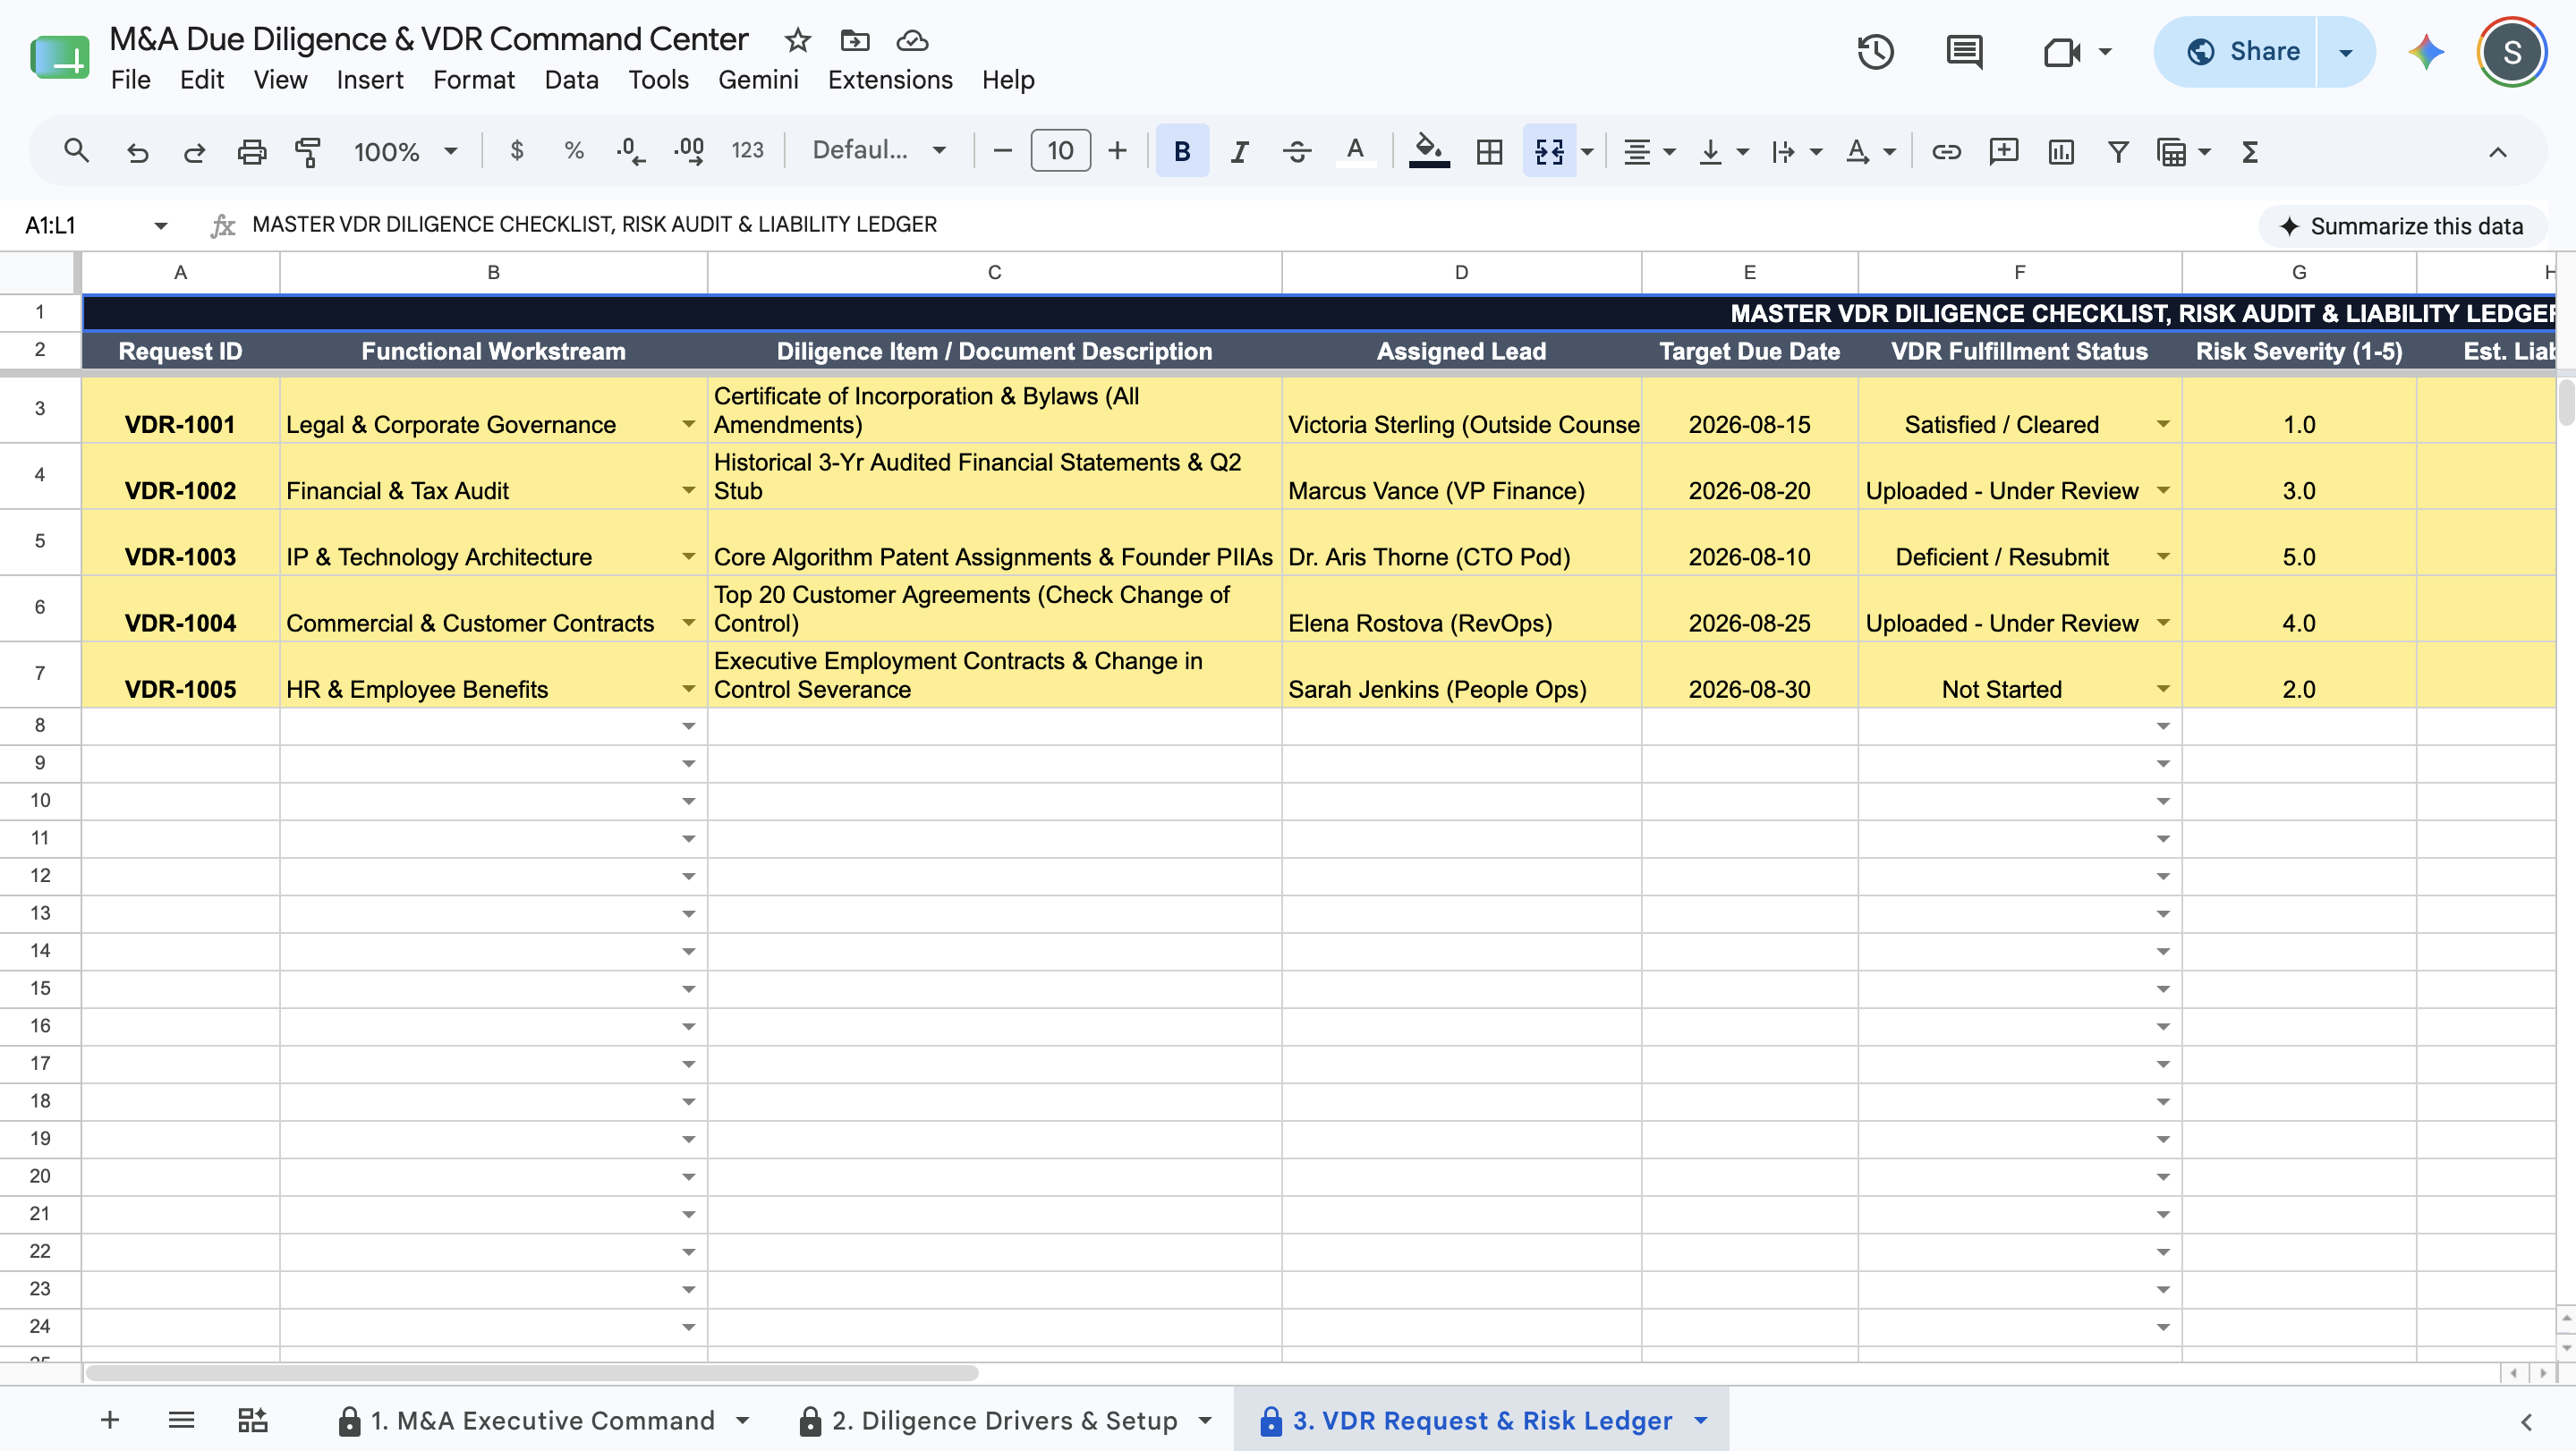Open VDR-1003 status dropdown Deficient / Resubmit
The width and height of the screenshot is (2576, 1451).
click(2162, 556)
